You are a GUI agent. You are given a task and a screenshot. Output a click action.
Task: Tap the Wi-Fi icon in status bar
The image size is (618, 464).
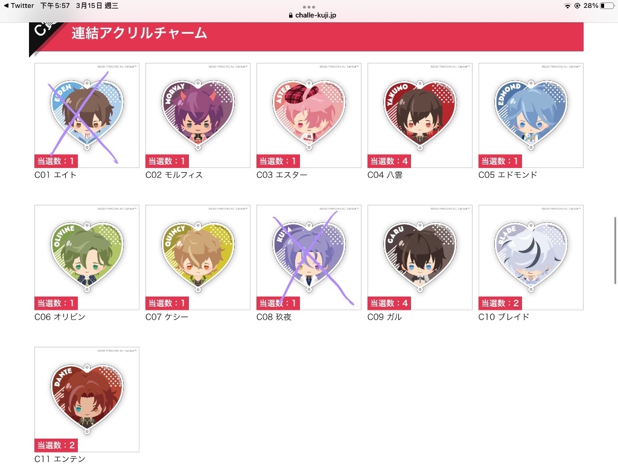tap(567, 5)
